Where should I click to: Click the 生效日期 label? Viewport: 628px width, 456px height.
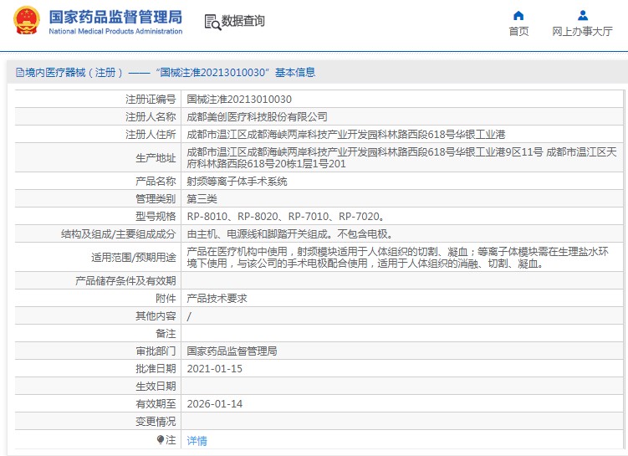point(156,387)
